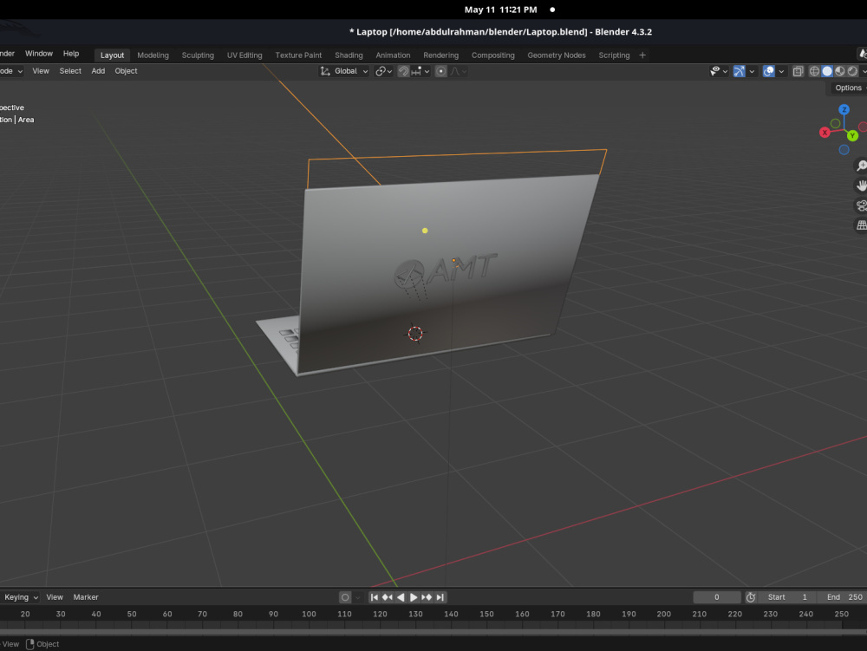Switch to the Scripting workspace tab
The image size is (867, 651).
614,55
